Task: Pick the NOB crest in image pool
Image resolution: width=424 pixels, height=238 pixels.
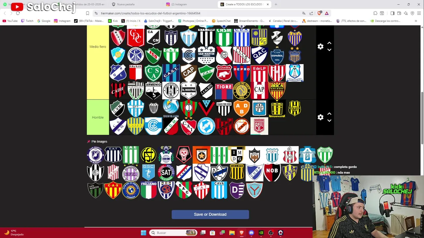Action: (272, 173)
